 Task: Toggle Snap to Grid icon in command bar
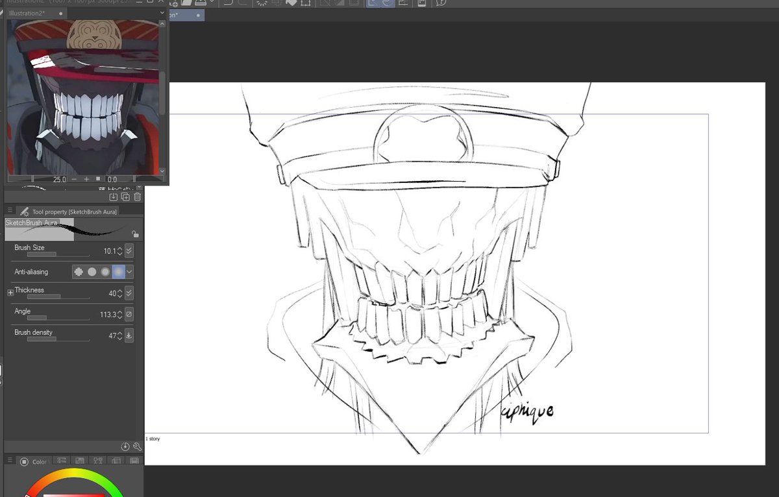pos(402,3)
